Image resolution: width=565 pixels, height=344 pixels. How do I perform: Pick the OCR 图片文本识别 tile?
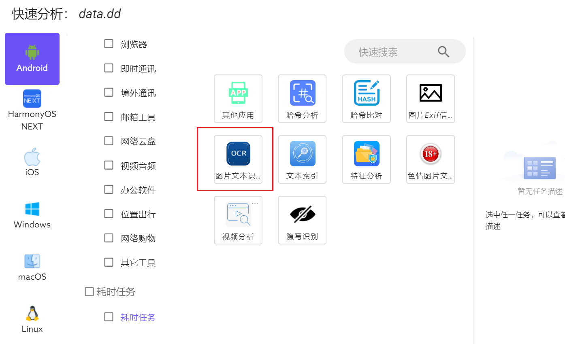pyautogui.click(x=238, y=159)
